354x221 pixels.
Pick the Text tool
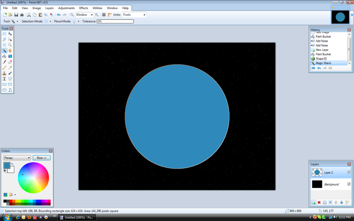[x=4, y=79]
